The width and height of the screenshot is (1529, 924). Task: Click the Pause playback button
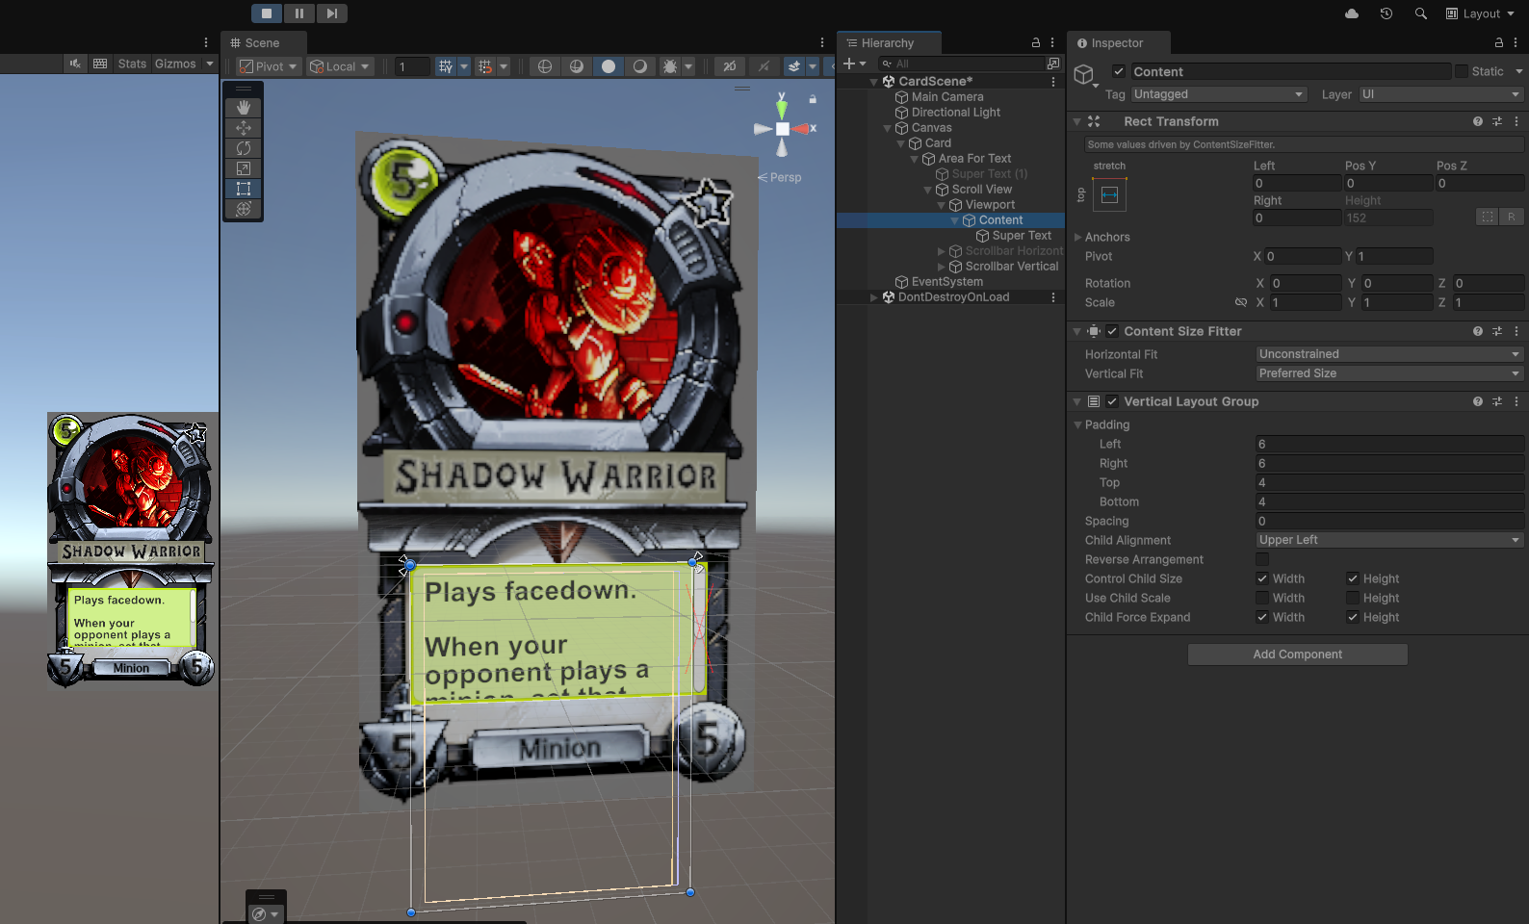[299, 13]
